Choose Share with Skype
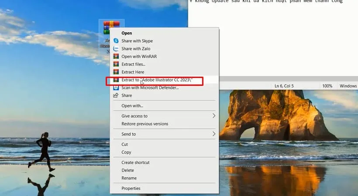This screenshot has height=196, width=358. point(165,41)
